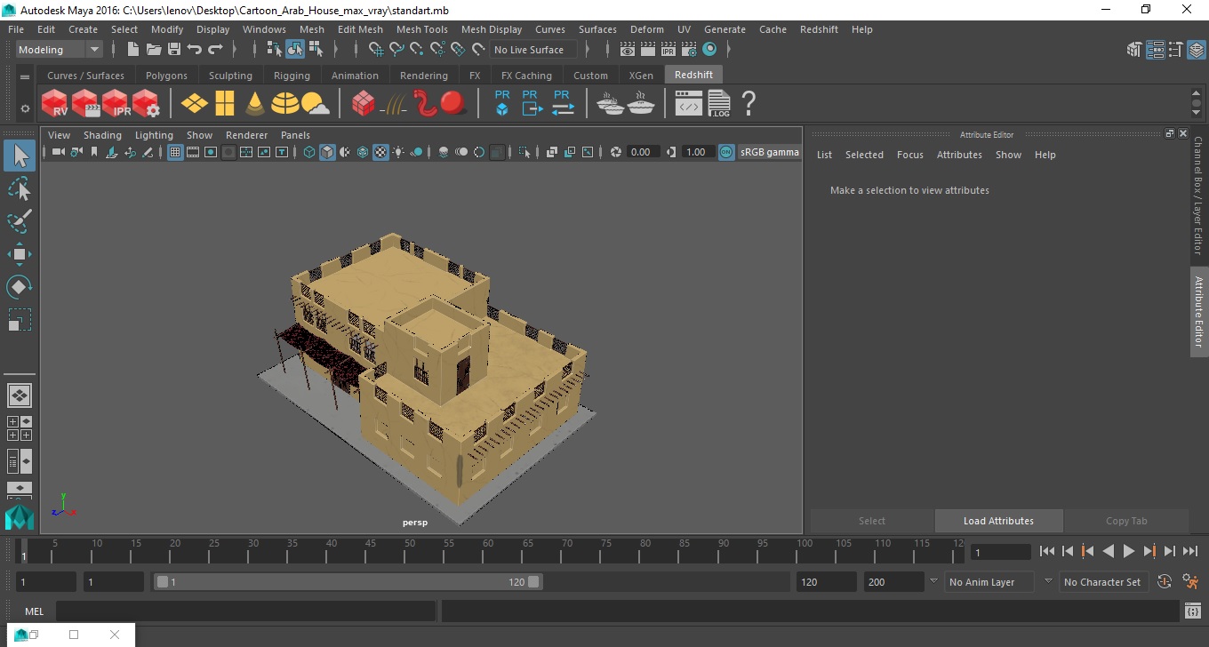Go to start of playback range
The height and width of the screenshot is (647, 1209).
tap(1047, 551)
